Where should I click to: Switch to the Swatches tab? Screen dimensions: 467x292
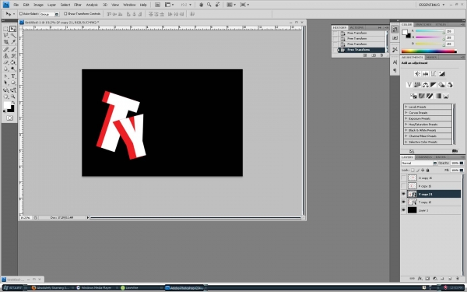[x=423, y=24]
